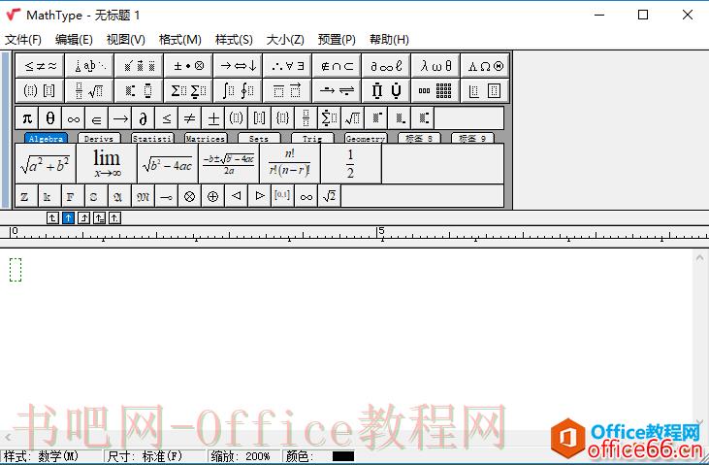Open the 视图(V) menu

[126, 40]
